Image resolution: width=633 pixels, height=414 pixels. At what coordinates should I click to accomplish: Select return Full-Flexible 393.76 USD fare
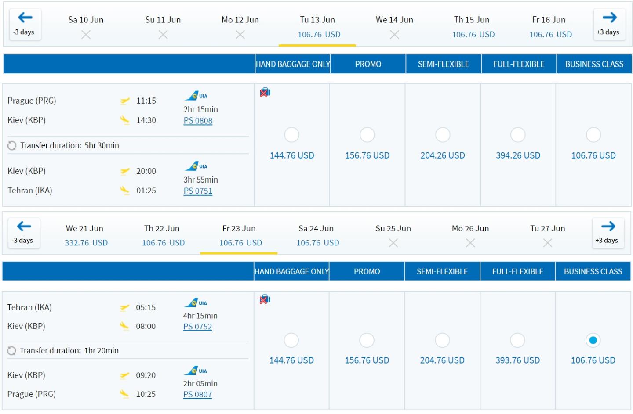[x=517, y=340]
